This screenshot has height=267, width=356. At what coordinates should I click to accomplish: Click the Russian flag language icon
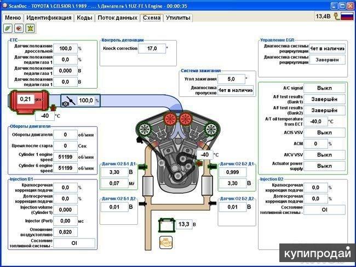[347, 16]
